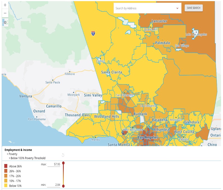Image resolution: width=223 pixels, height=190 pixels.
Task: Click the reset filter undo icon
Action: (x=63, y=155)
